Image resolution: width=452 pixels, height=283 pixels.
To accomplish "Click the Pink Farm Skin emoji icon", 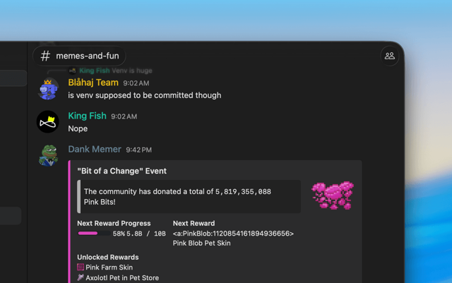I will [x=81, y=267].
